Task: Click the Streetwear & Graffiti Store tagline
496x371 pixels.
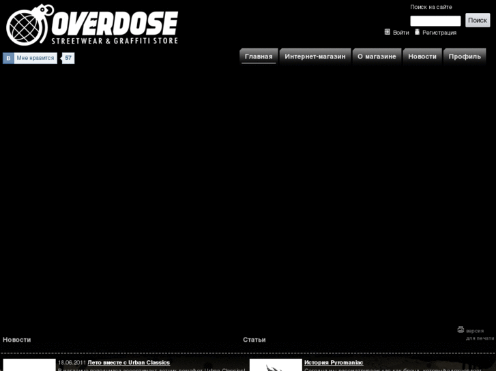Action: click(x=115, y=41)
